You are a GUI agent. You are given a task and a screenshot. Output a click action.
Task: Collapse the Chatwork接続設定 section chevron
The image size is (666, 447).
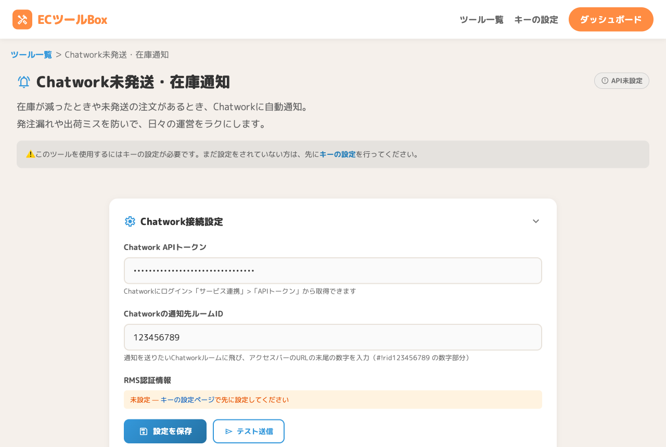pyautogui.click(x=536, y=221)
